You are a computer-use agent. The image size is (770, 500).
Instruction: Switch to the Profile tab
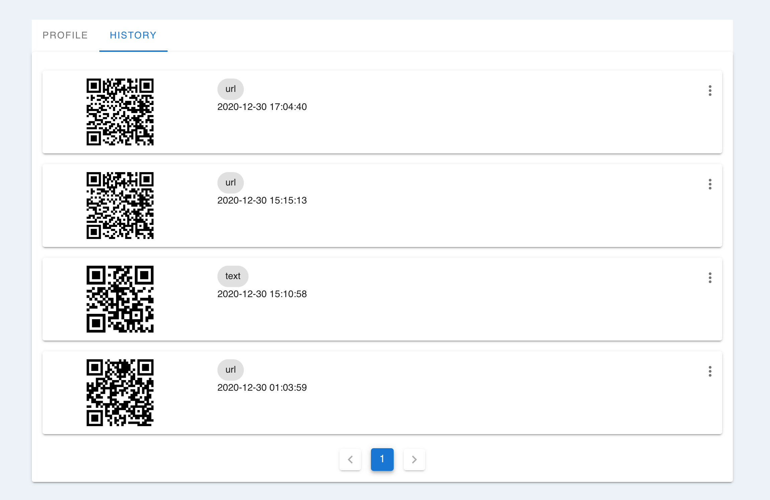[x=65, y=35]
